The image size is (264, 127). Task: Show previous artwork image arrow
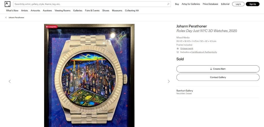(x=10, y=82)
